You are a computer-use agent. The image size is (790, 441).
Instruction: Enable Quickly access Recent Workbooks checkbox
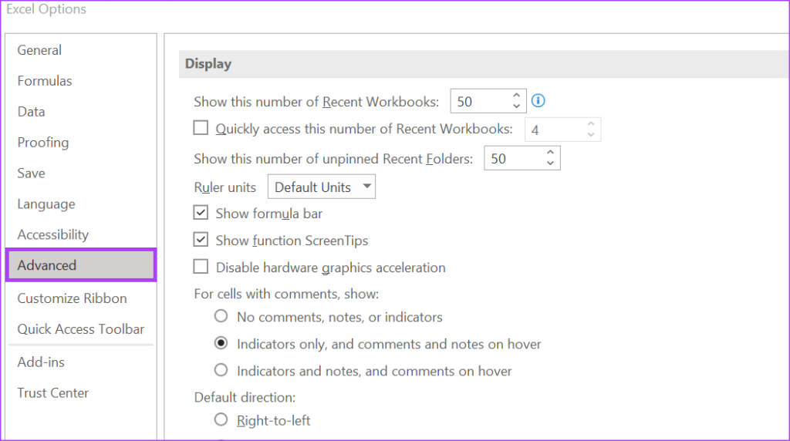click(x=201, y=128)
